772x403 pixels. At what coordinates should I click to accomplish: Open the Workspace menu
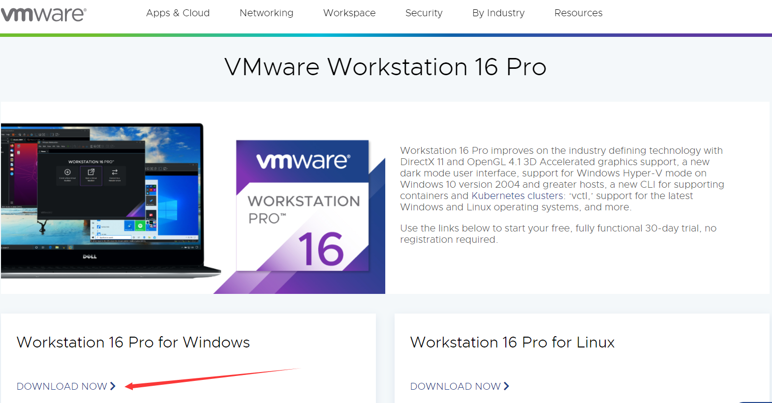(349, 13)
